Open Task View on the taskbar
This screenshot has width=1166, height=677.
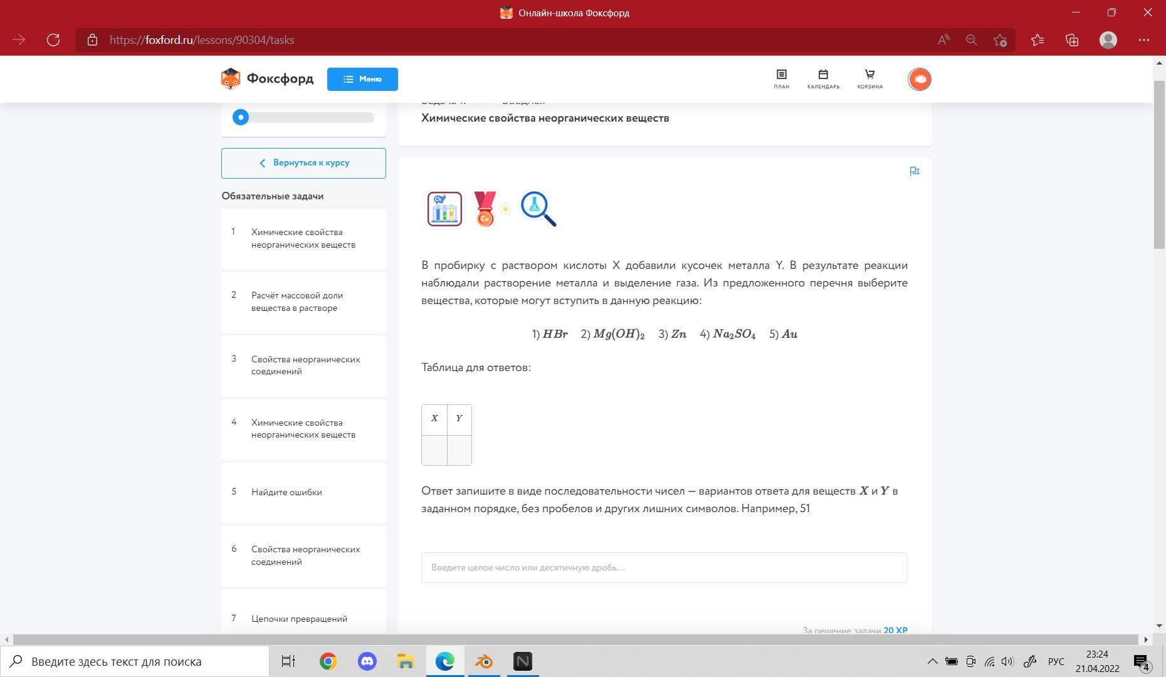(x=288, y=661)
